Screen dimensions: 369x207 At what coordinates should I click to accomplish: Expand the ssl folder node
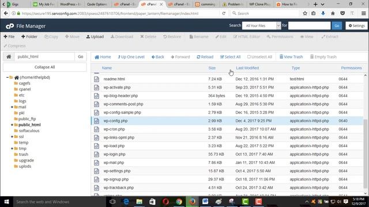12,137
